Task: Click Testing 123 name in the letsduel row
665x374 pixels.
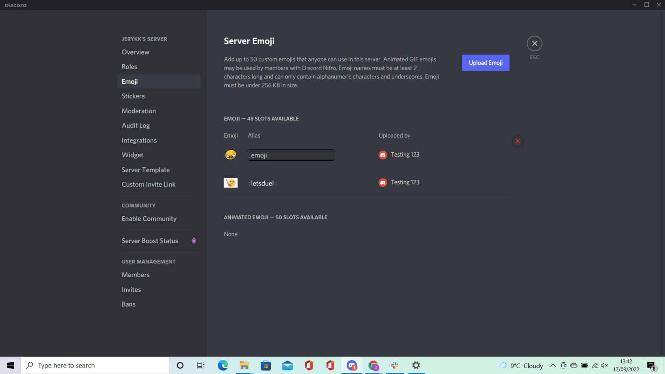Action: 405,182
